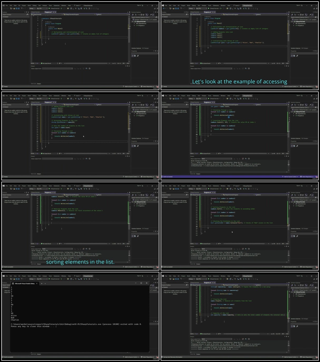Click 'No issues found' indicator, top-left frame
Image resolution: width=320 pixels, height=362 pixels.
point(46,63)
